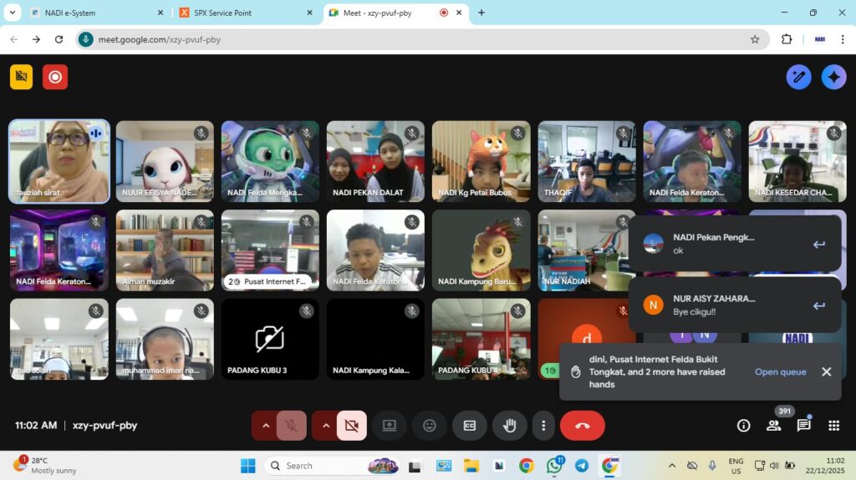856x480 pixels.
Task: Leave the call with the red button
Action: (x=583, y=426)
